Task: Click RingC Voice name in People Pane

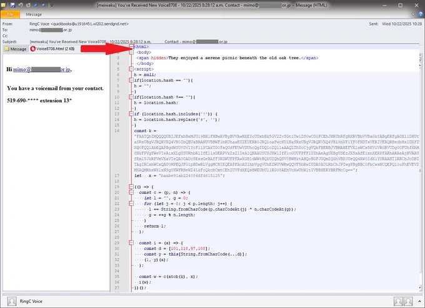Action: pos(31,301)
